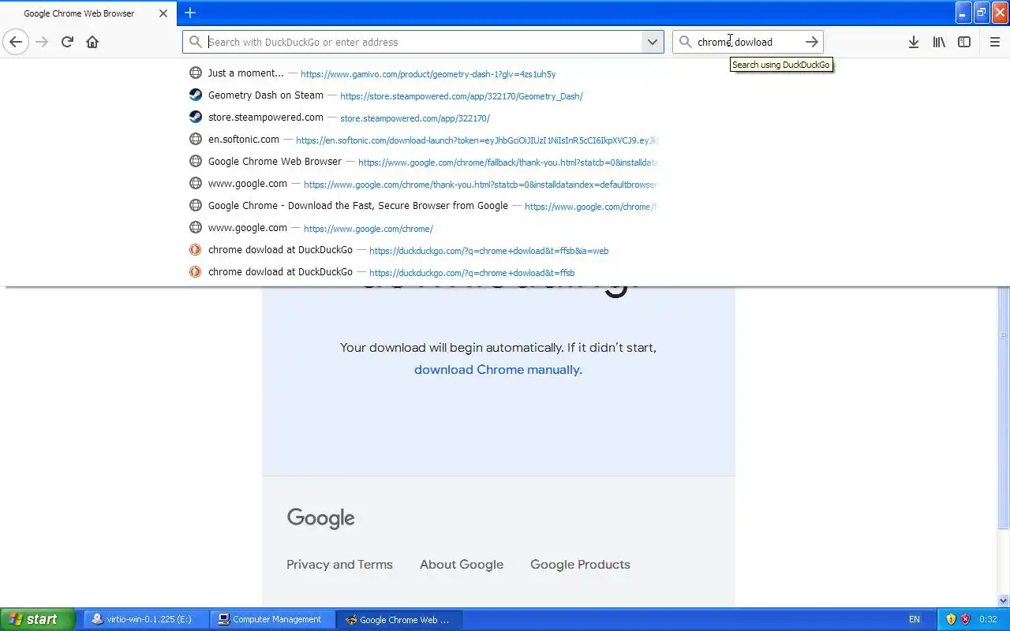Select en.softonic.com suggestion

[x=424, y=140]
